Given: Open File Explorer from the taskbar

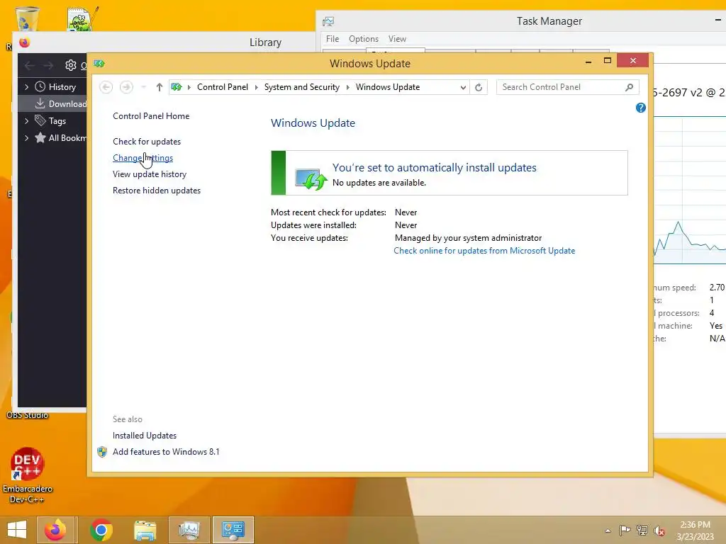Looking at the screenshot, I should pyautogui.click(x=145, y=530).
